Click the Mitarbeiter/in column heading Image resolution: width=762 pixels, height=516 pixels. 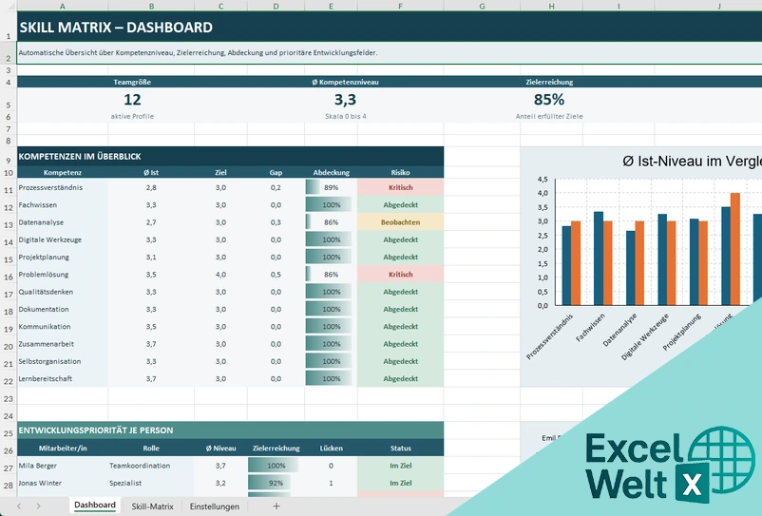click(62, 448)
